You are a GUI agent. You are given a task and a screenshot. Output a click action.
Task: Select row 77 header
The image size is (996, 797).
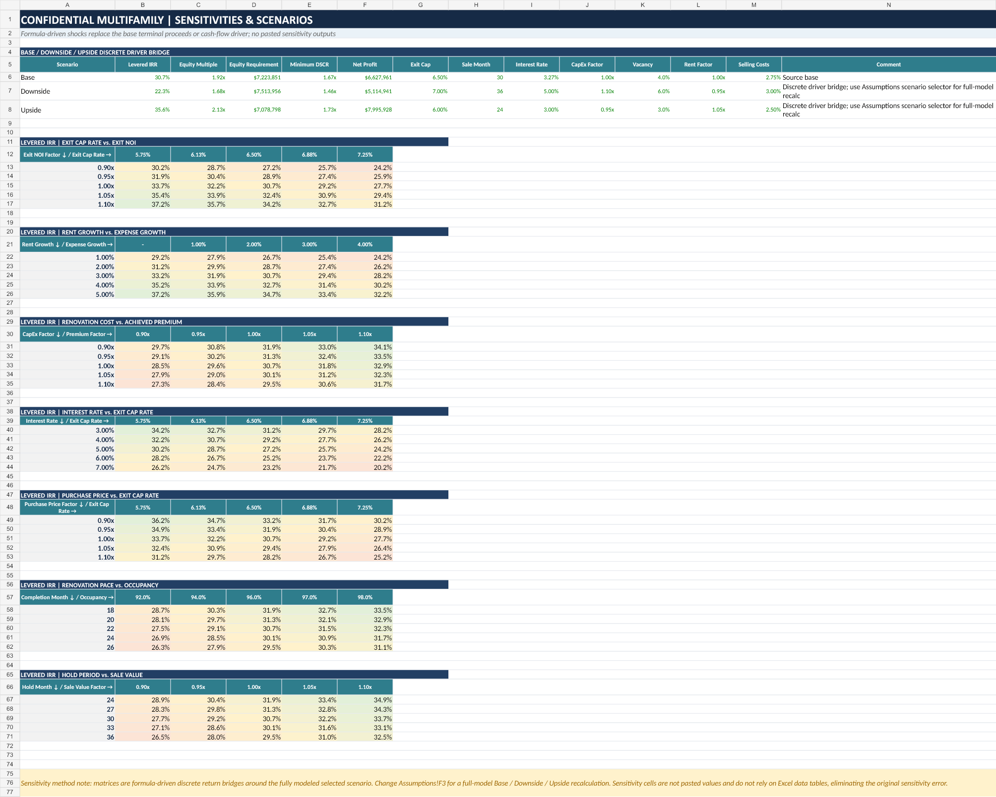pyautogui.click(x=10, y=792)
